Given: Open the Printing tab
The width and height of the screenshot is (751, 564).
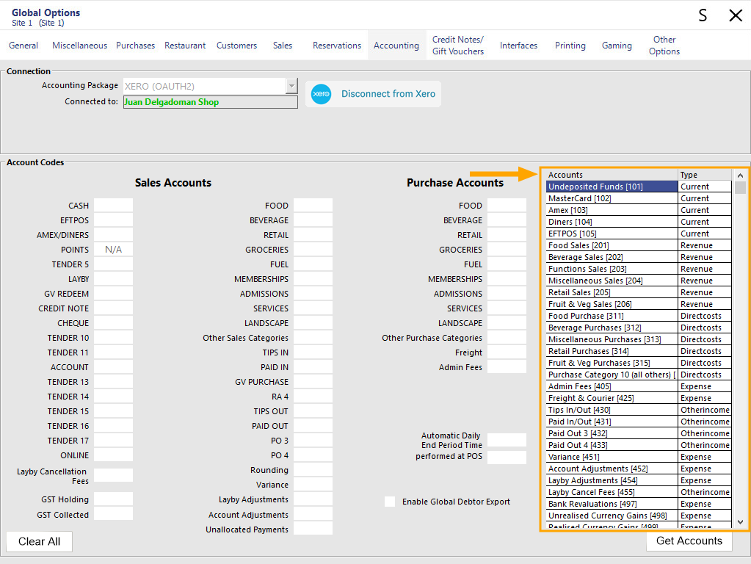Looking at the screenshot, I should 570,46.
